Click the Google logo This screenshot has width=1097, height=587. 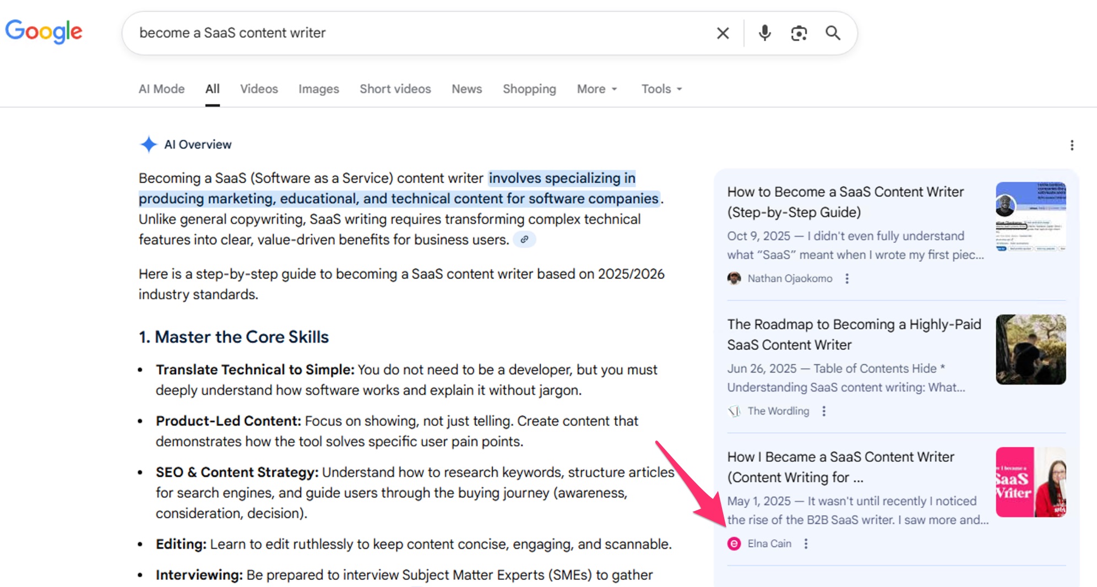[44, 32]
